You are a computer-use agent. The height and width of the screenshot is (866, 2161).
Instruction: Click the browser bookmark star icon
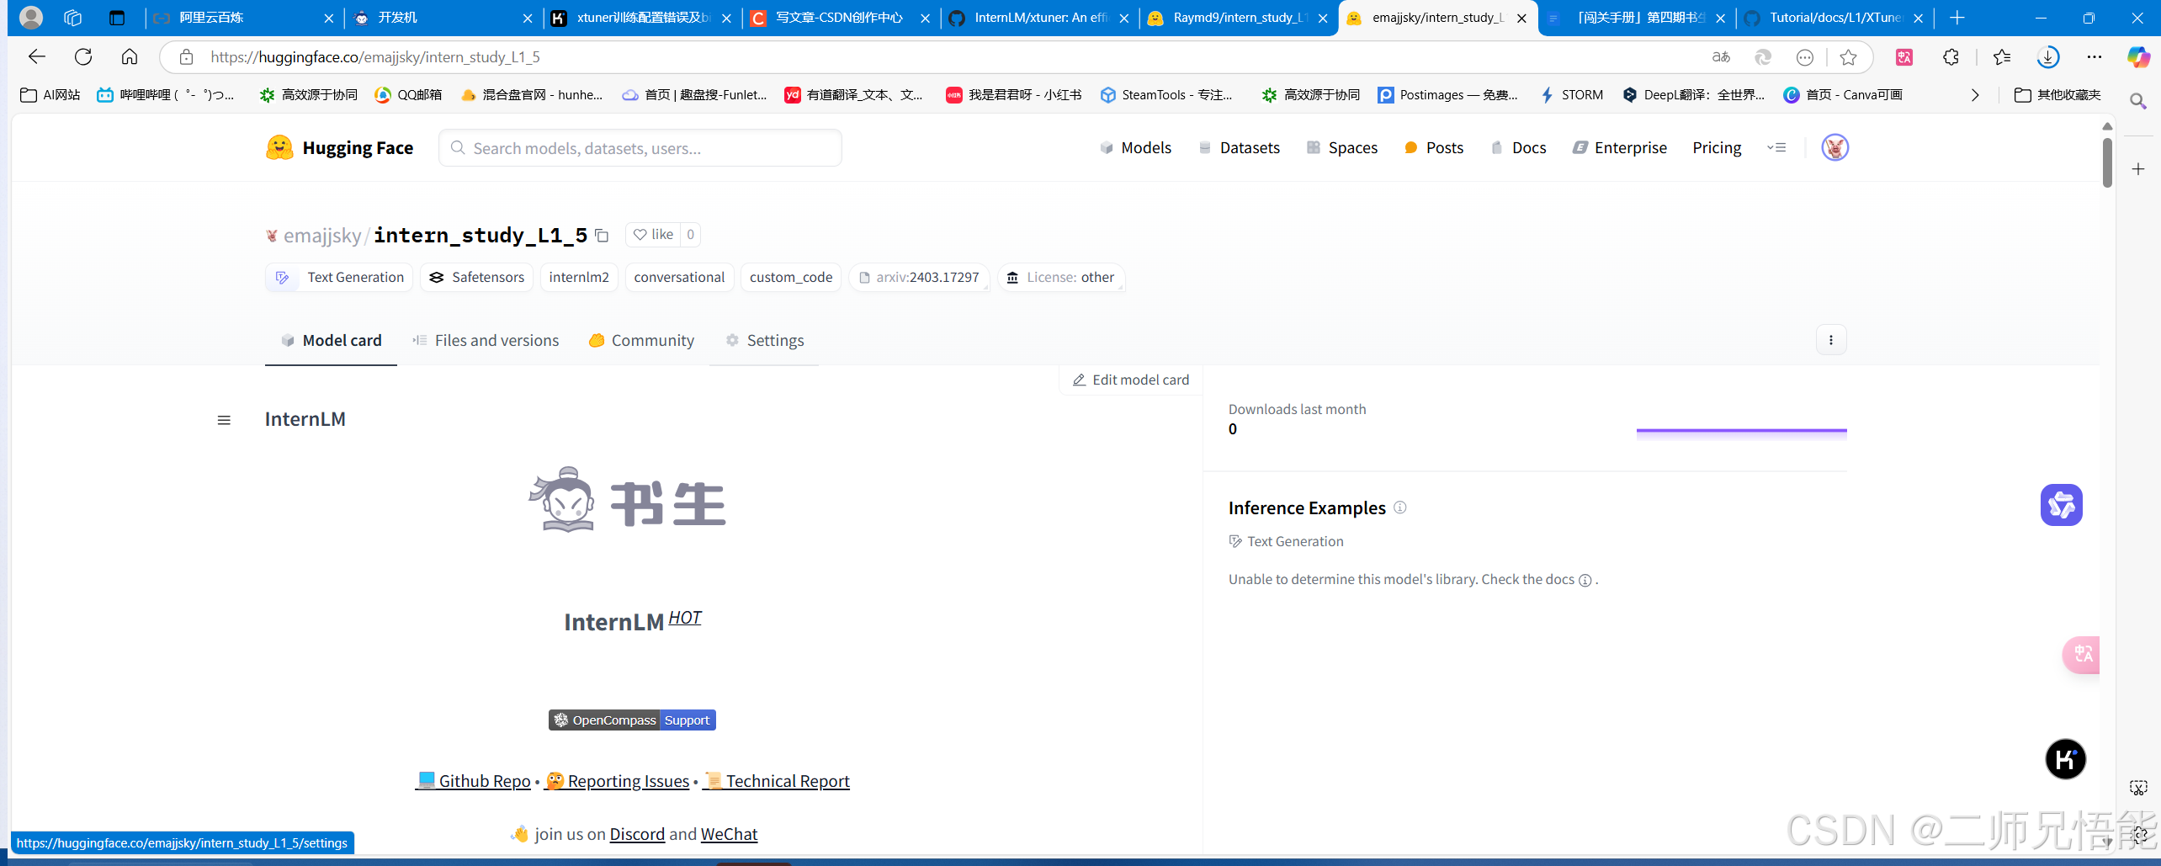[x=1849, y=56]
